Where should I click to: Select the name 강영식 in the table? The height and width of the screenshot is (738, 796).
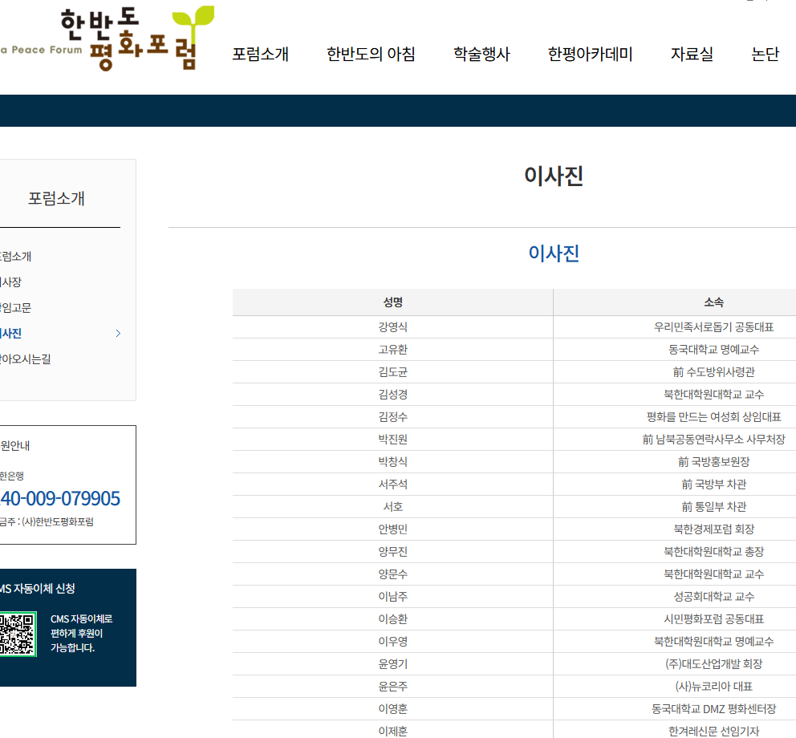(x=392, y=327)
